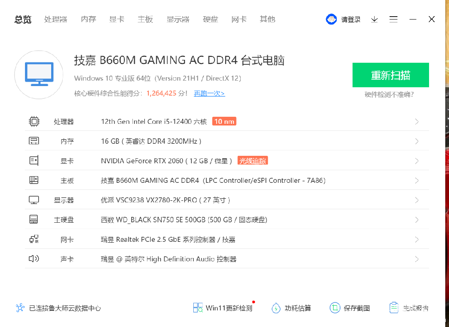
Task: Click the large blue computer icon
Action: [x=39, y=75]
